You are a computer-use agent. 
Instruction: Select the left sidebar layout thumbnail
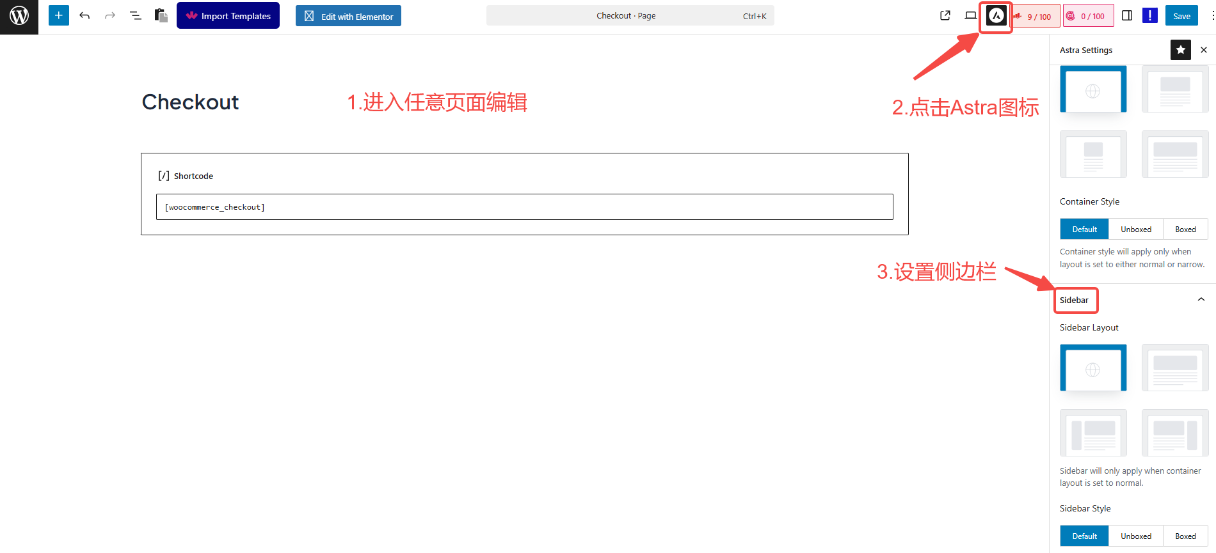coord(1093,433)
